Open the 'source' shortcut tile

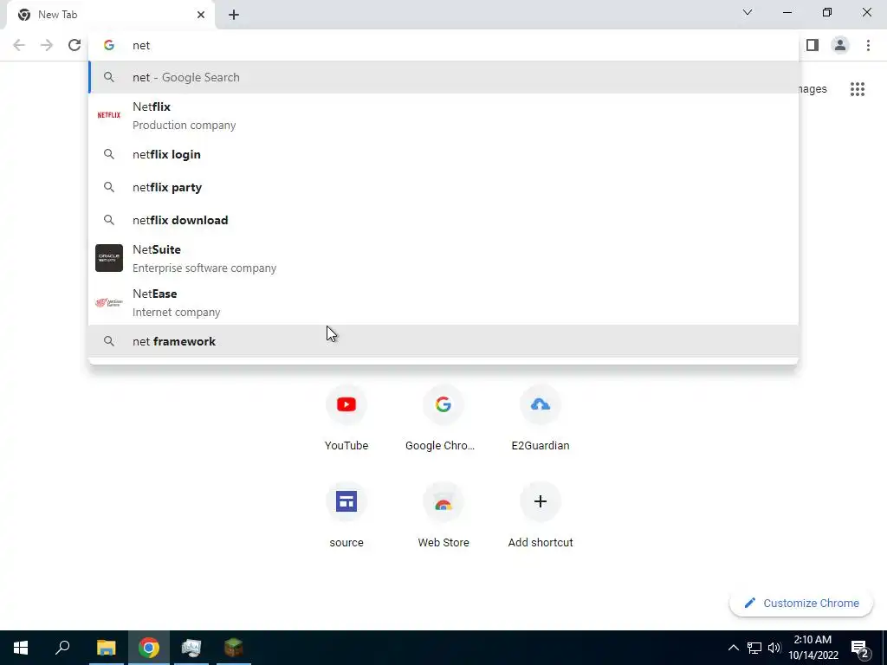(x=346, y=515)
